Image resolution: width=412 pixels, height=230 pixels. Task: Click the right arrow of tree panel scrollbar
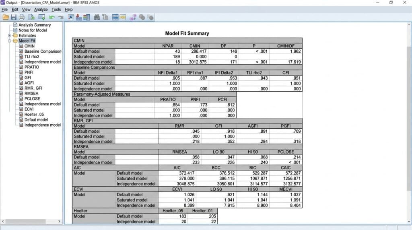coord(59,221)
